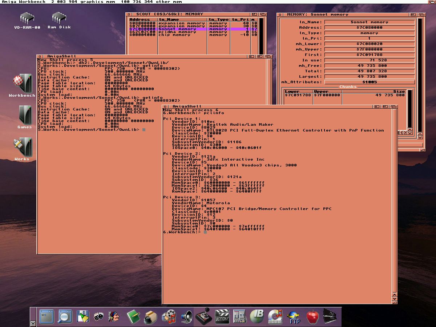Select the pcidma memory row in Scout
The height and width of the screenshot is (327, 436).
point(193,32)
